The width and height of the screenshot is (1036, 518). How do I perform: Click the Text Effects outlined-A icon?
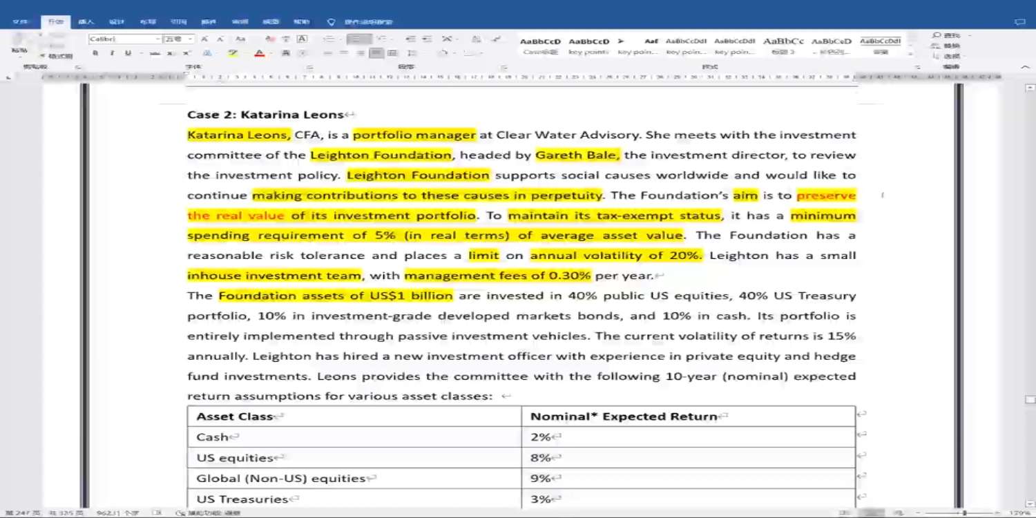(x=207, y=53)
